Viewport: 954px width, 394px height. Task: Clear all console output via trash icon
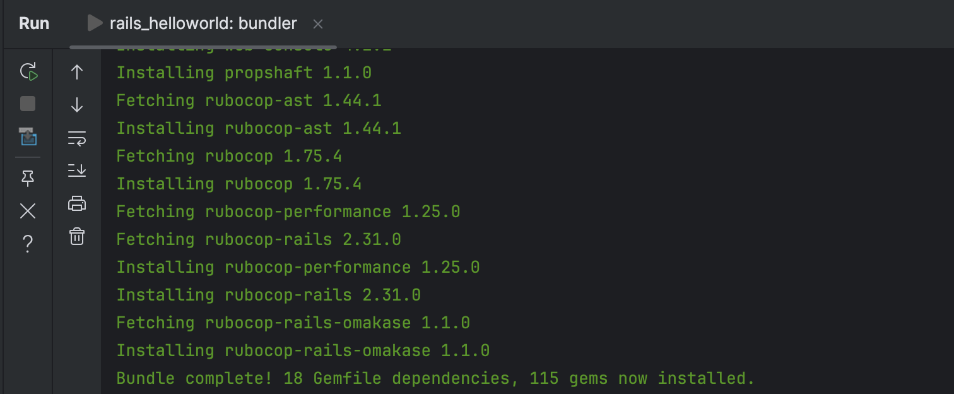pos(76,237)
